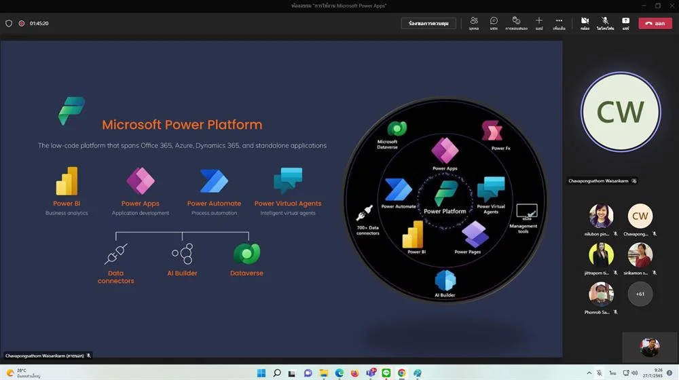Open LINE app from taskbar

click(386, 373)
